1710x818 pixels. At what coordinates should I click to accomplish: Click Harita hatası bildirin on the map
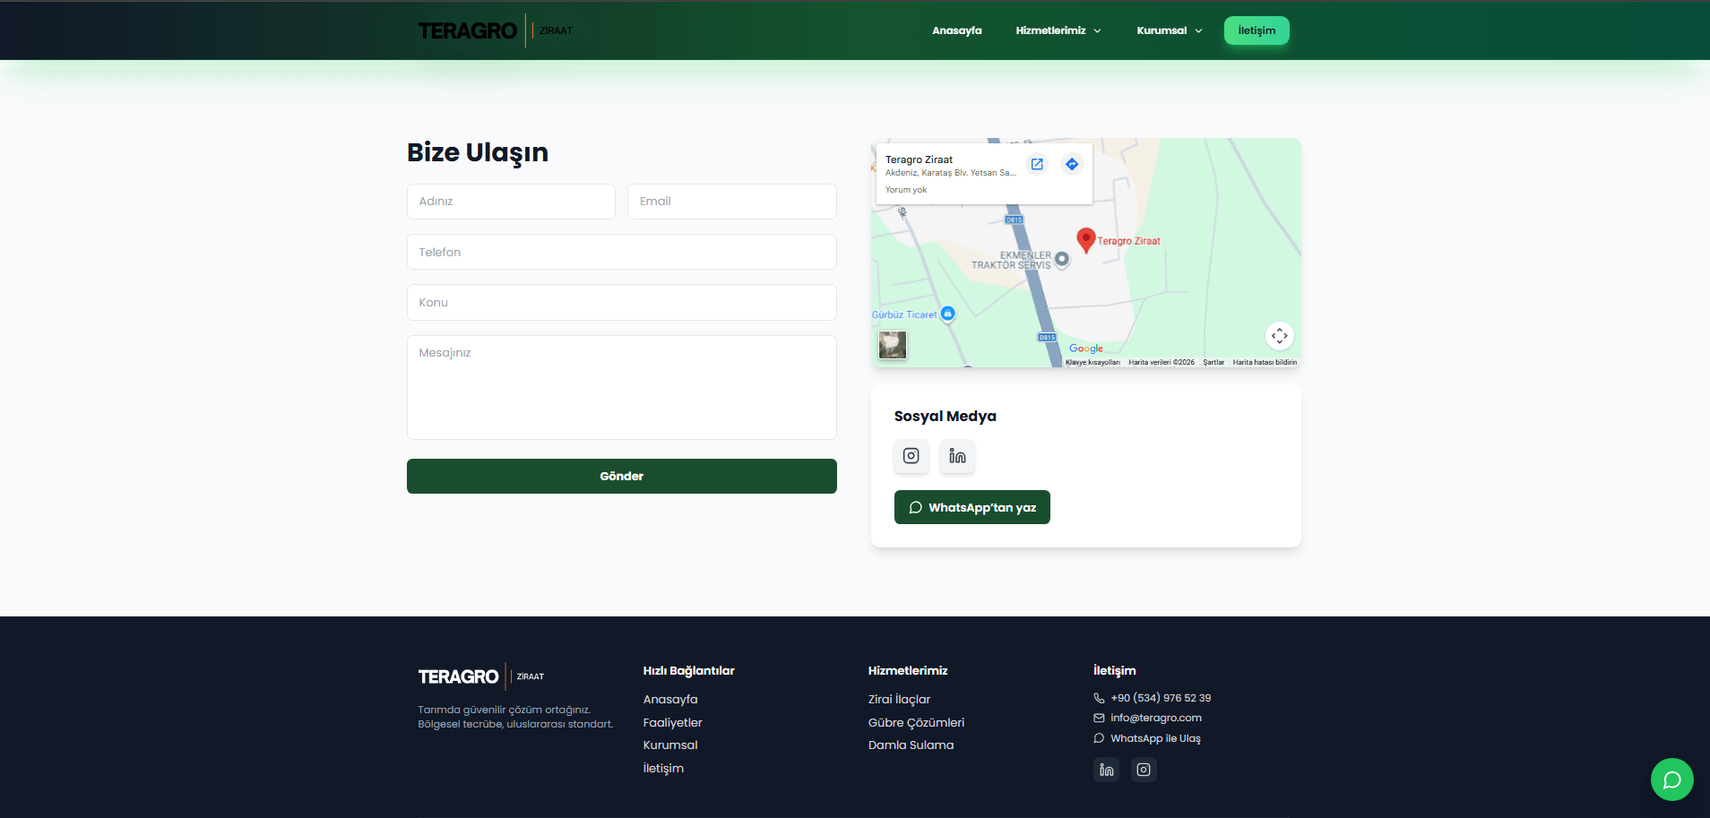point(1265,362)
